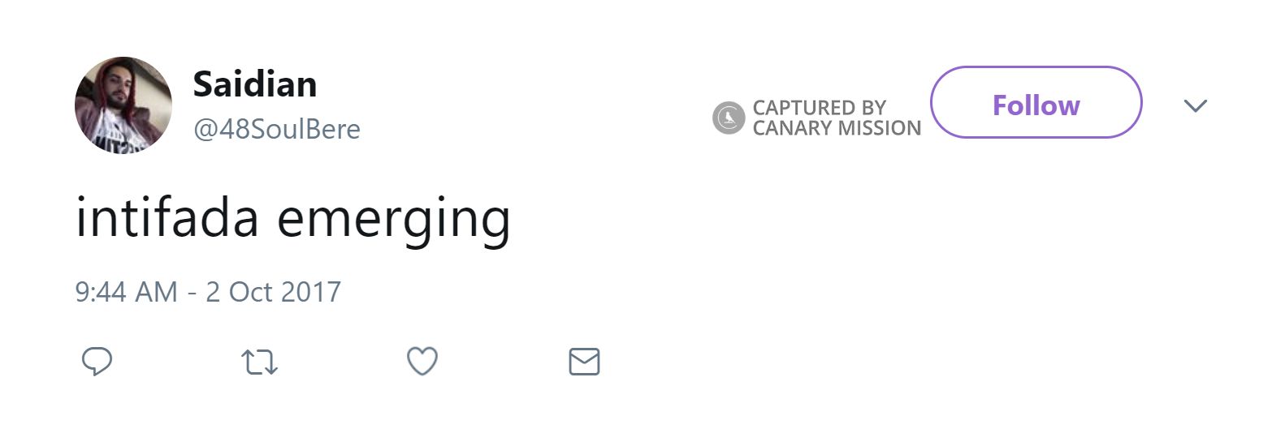
Task: Select the word 'intifada' in tweet
Action: click(167, 216)
